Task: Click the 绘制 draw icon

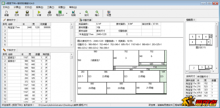Action: pos(73,13)
